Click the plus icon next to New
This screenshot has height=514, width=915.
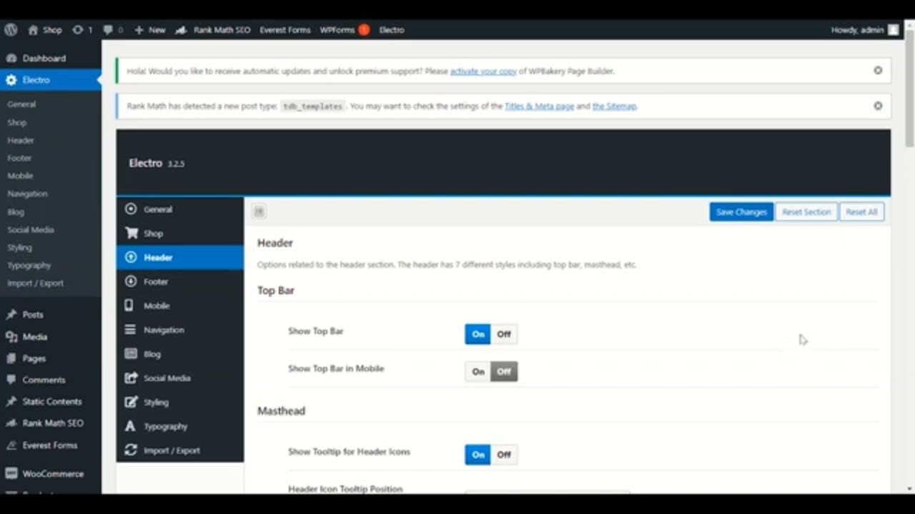pyautogui.click(x=139, y=30)
